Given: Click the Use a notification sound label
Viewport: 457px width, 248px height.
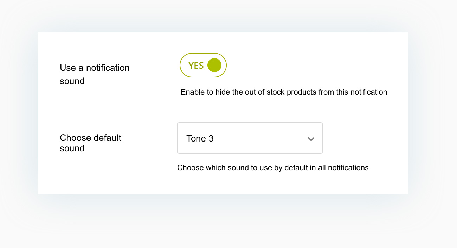Looking at the screenshot, I should pyautogui.click(x=95, y=74).
